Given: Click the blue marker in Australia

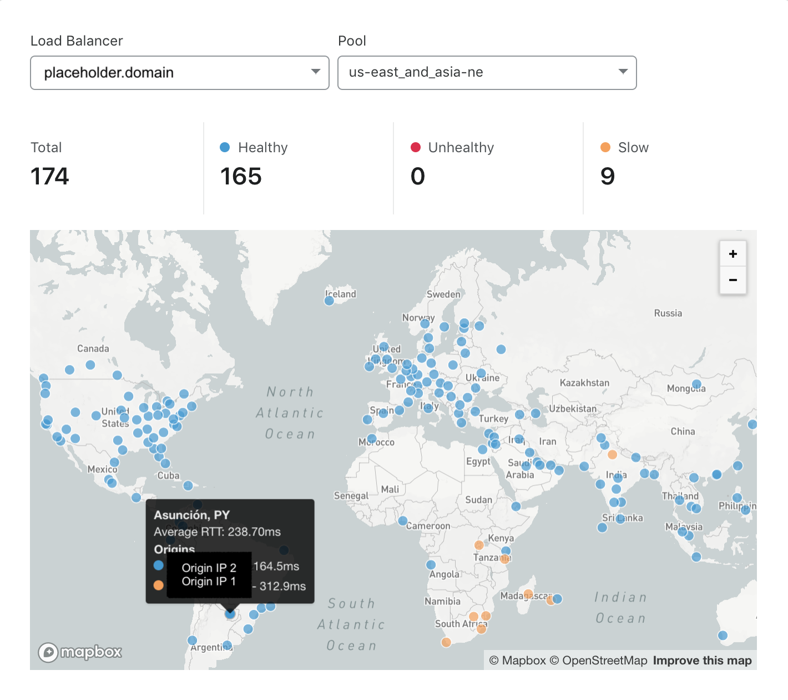Looking at the screenshot, I should point(723,636).
